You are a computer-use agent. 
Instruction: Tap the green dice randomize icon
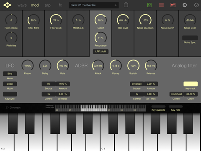coord(149,5)
